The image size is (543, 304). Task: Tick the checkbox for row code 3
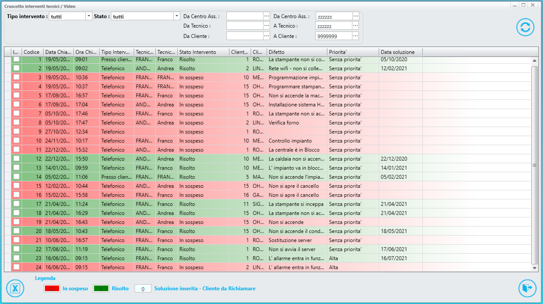click(16, 77)
